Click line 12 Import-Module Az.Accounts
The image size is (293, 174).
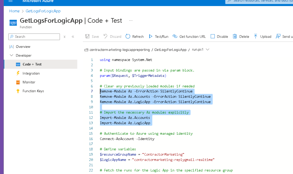125,118
